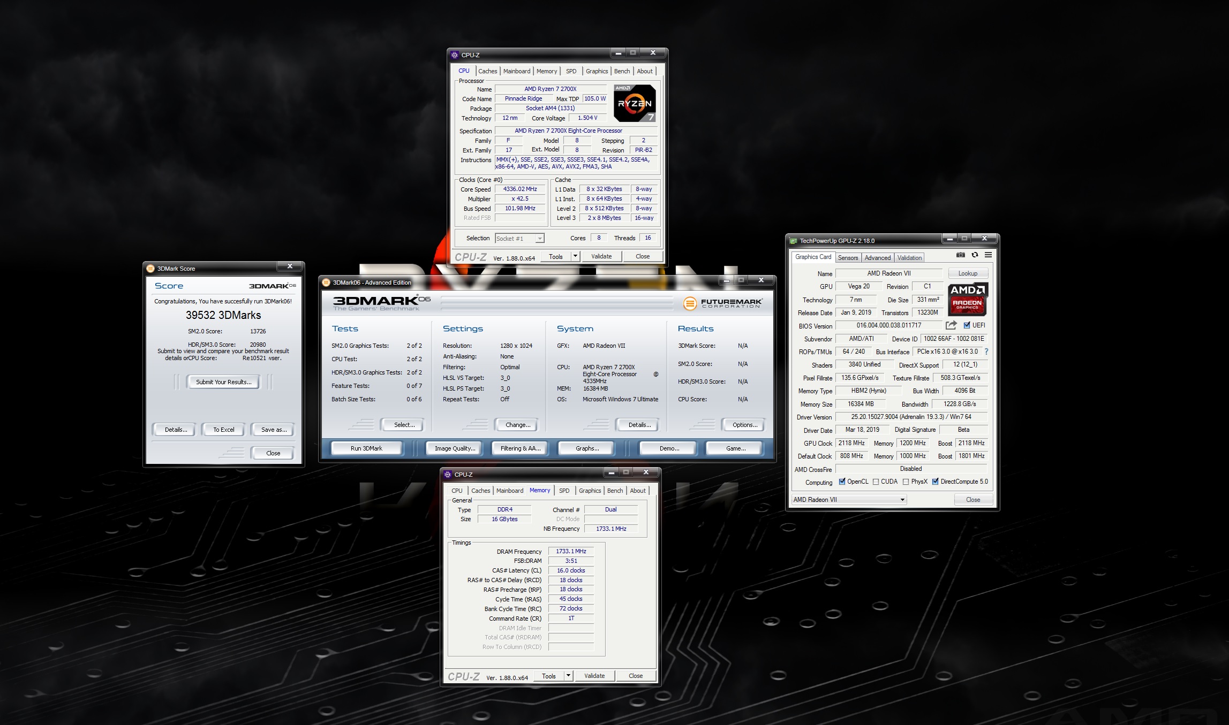Click Options button under Results
The width and height of the screenshot is (1229, 725).
[x=744, y=425]
